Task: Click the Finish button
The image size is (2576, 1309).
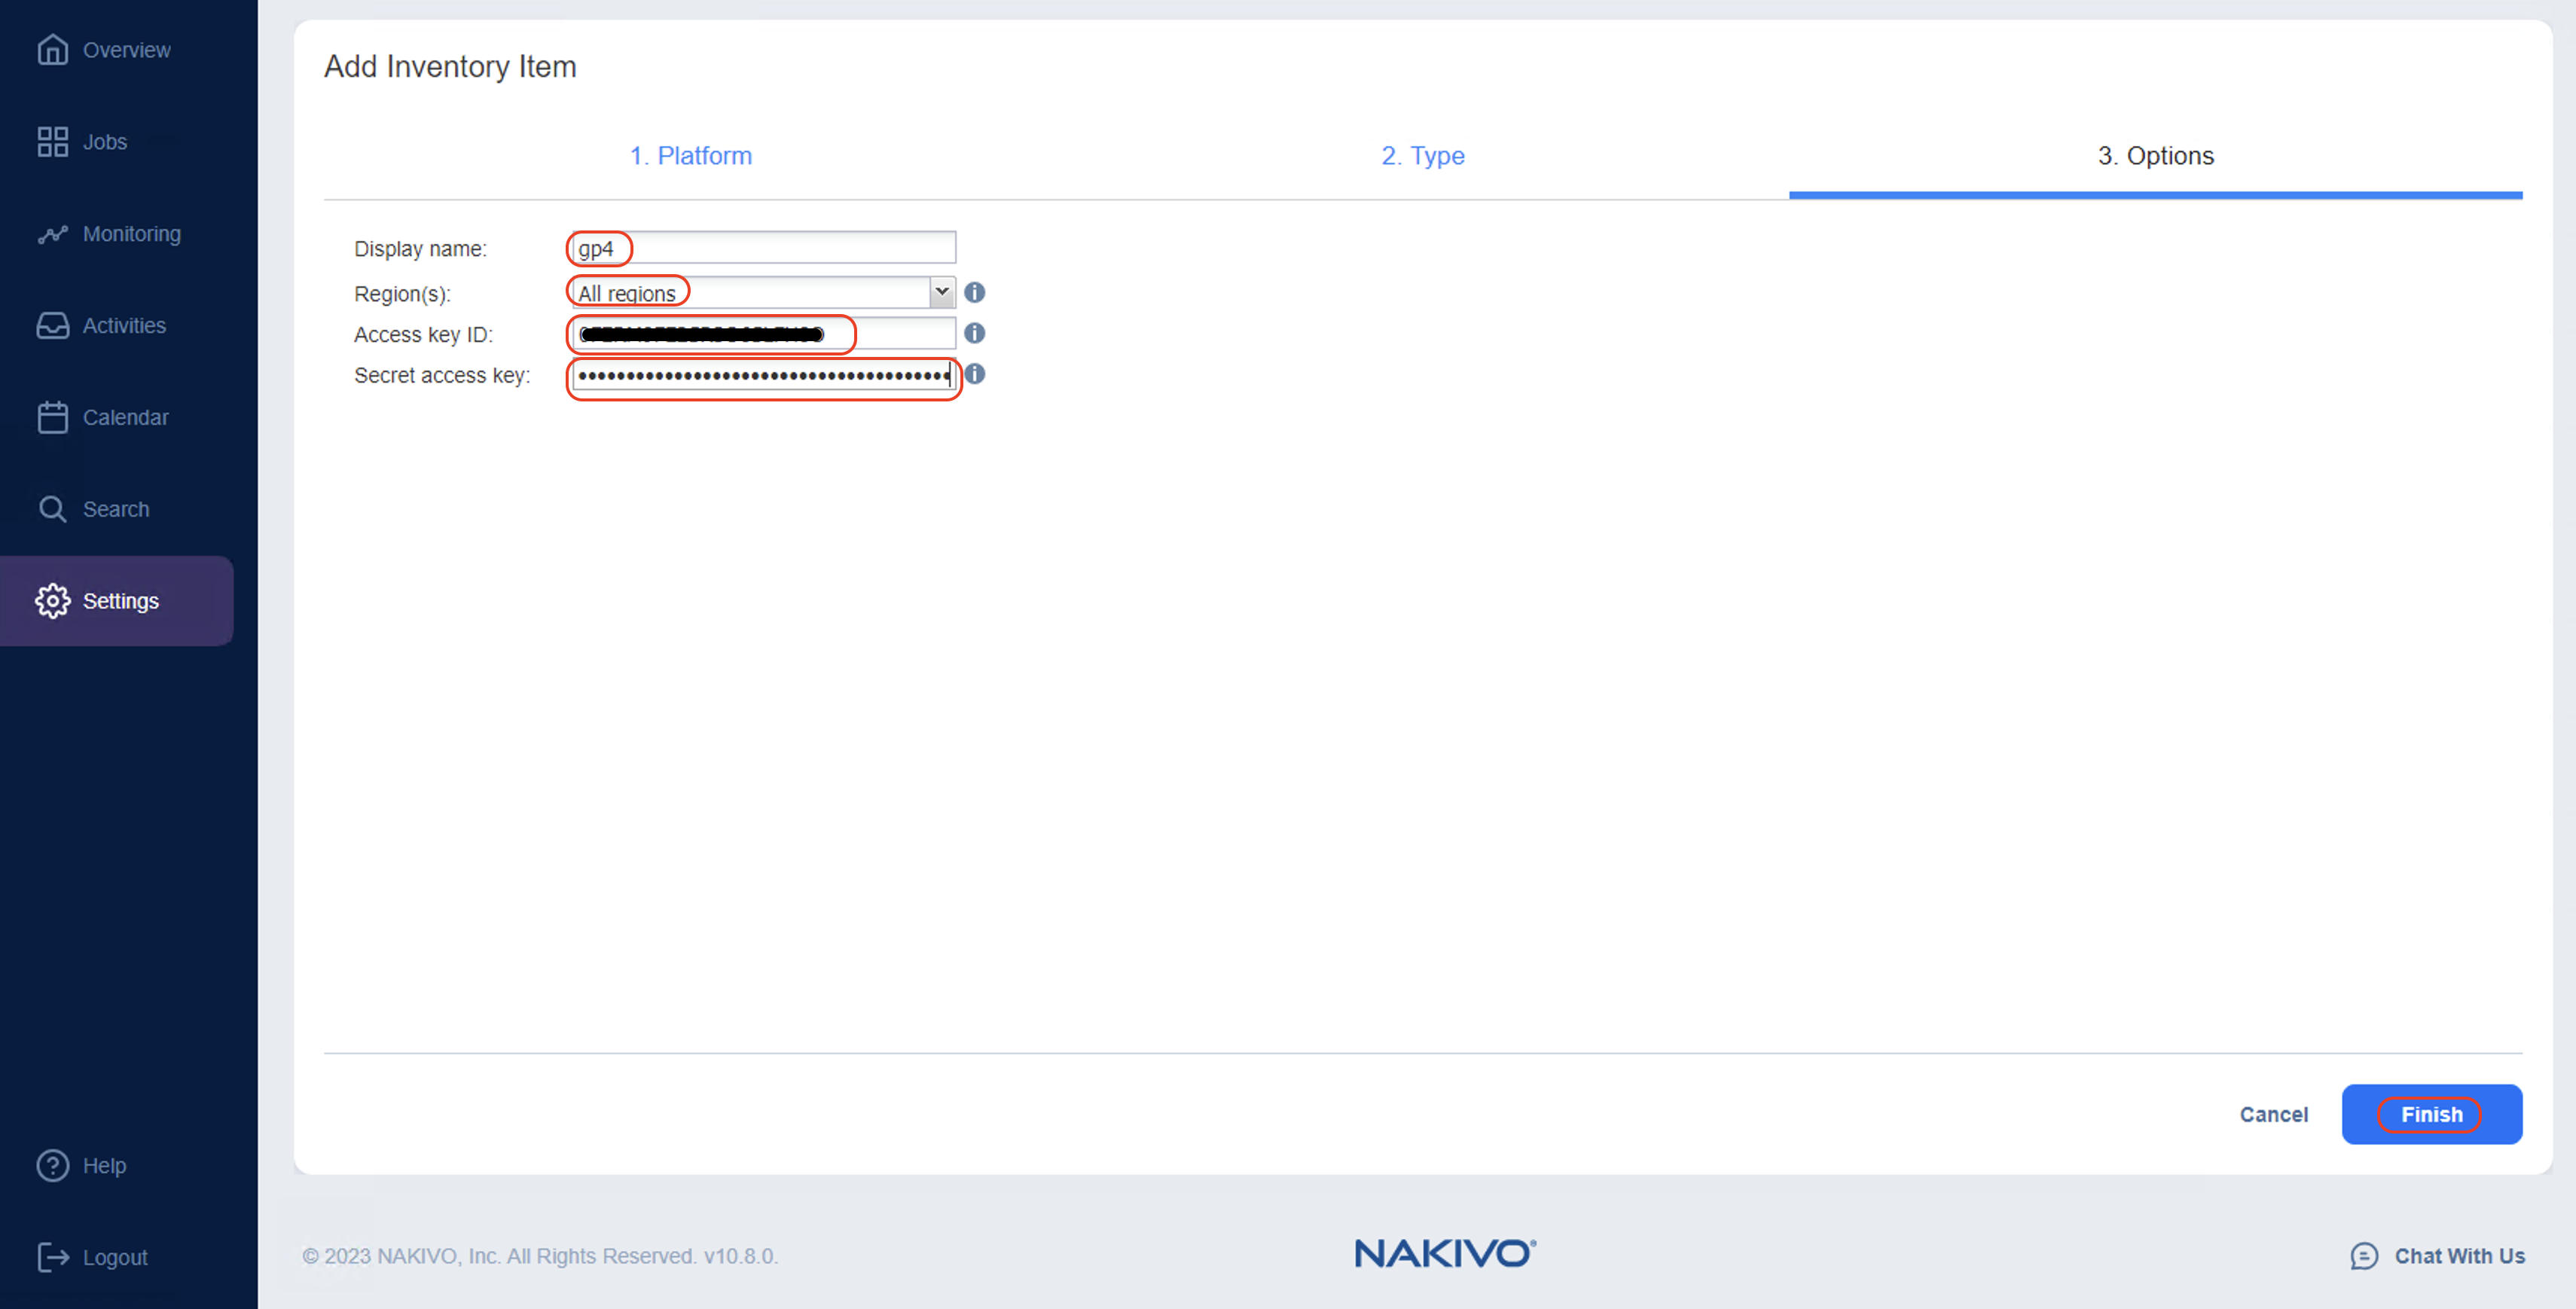Action: coord(2431,1114)
